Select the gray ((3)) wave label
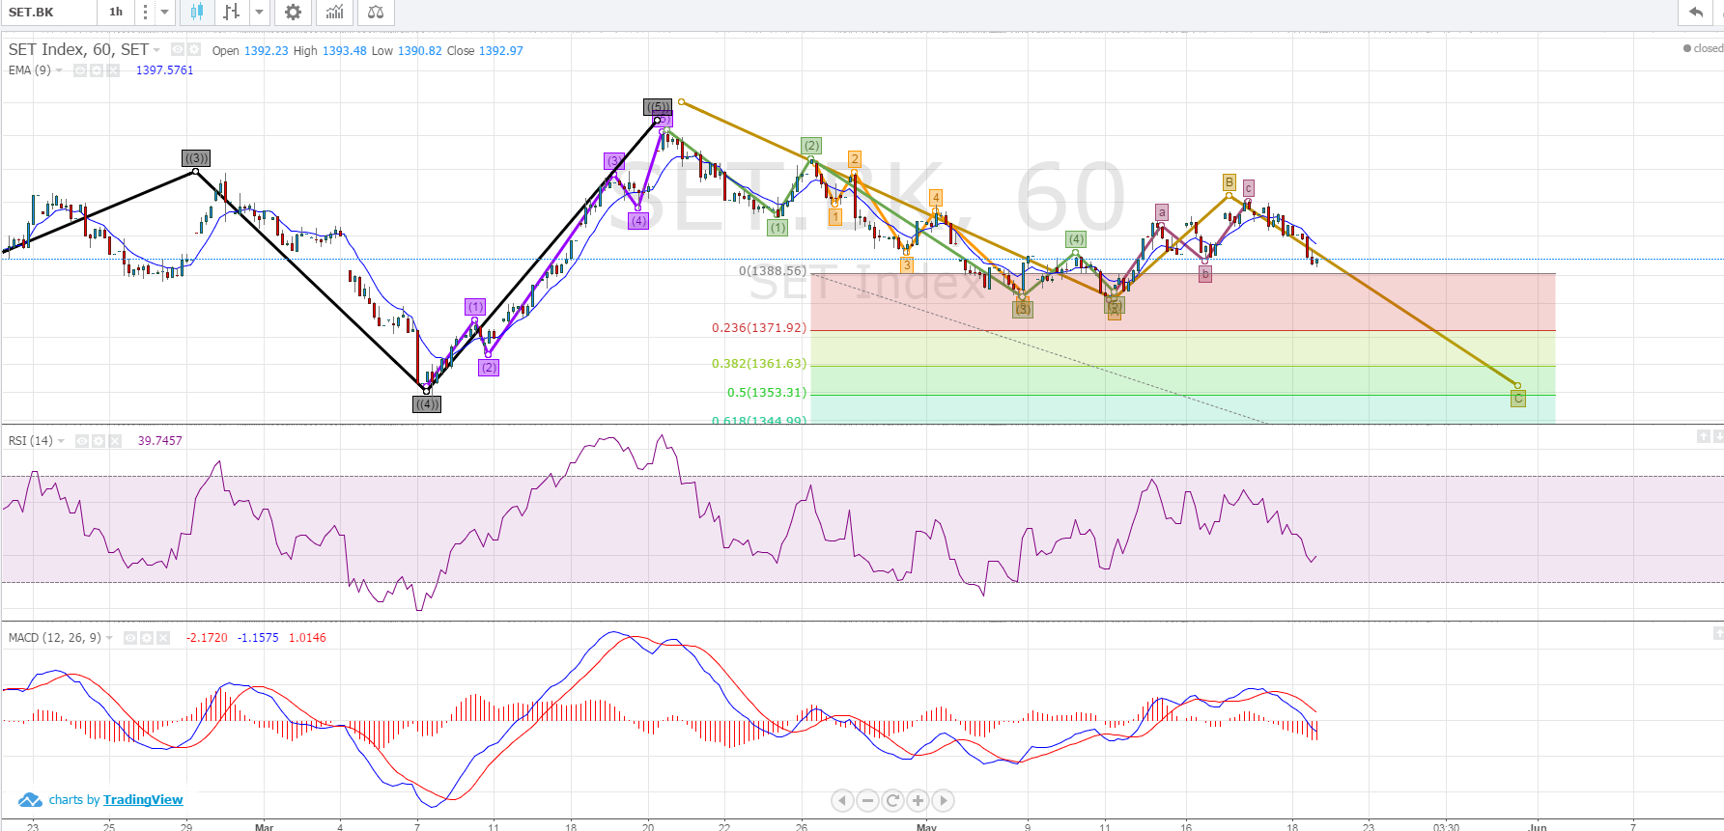 point(196,158)
